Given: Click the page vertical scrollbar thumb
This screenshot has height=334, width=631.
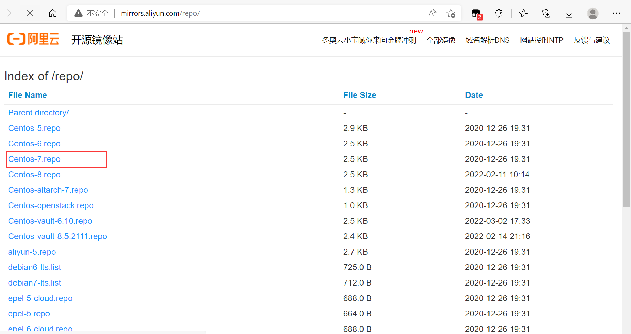Looking at the screenshot, I should tap(627, 120).
